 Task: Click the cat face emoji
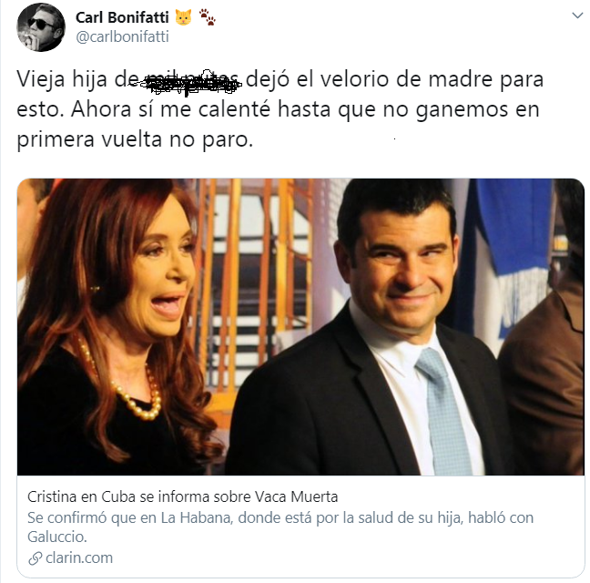coord(183,17)
